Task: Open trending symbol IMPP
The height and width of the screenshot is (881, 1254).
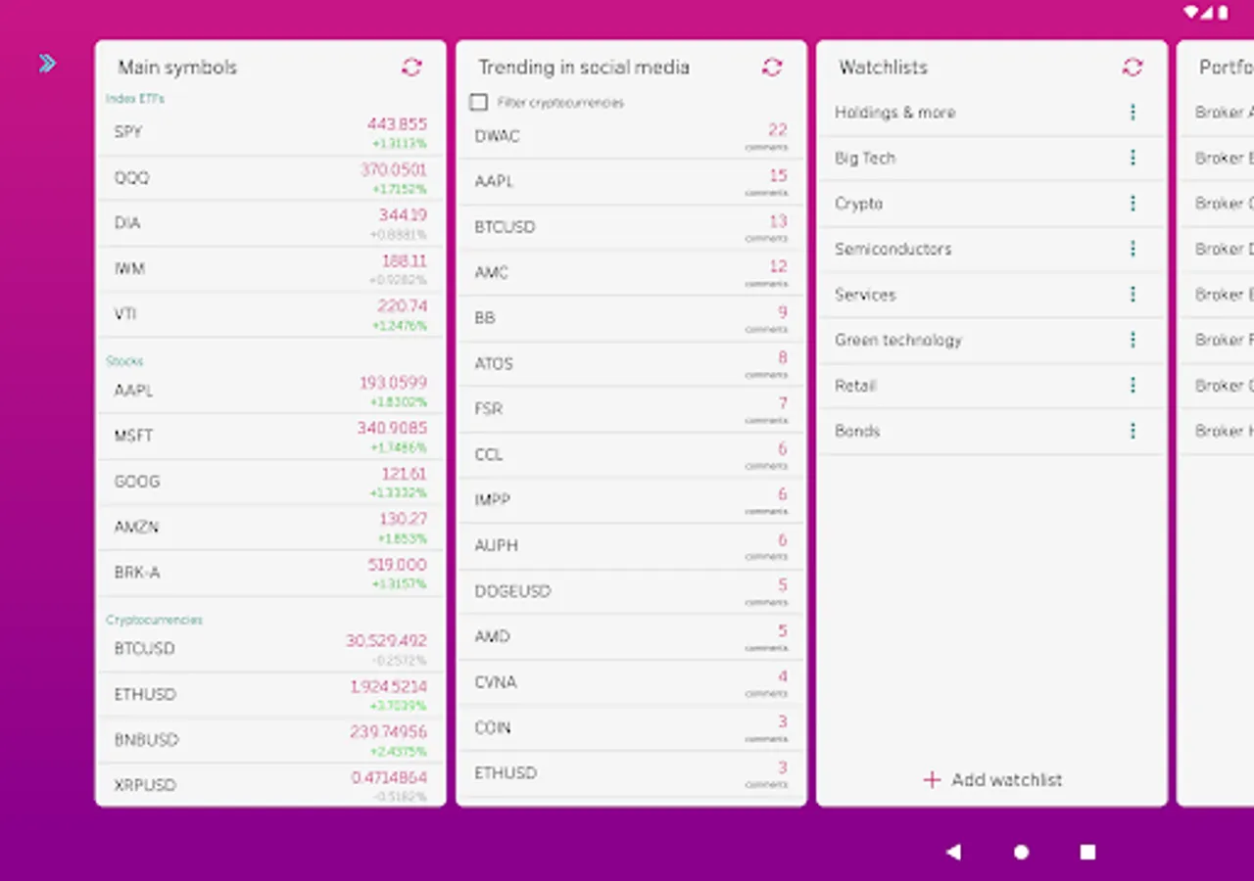Action: (x=631, y=500)
